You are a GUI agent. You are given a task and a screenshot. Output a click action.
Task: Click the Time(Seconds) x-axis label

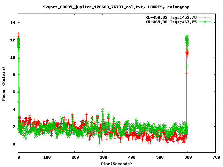point(116,164)
